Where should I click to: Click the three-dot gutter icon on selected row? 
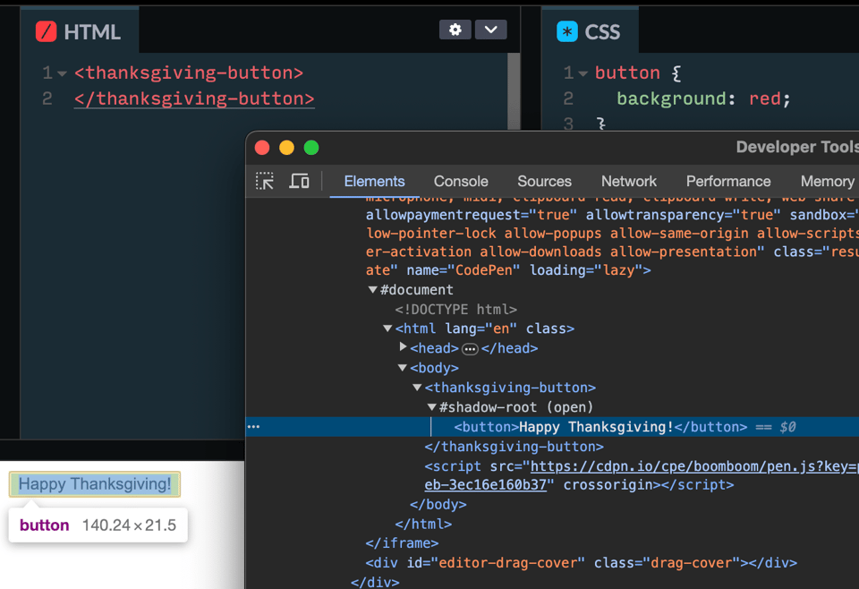[x=254, y=427]
